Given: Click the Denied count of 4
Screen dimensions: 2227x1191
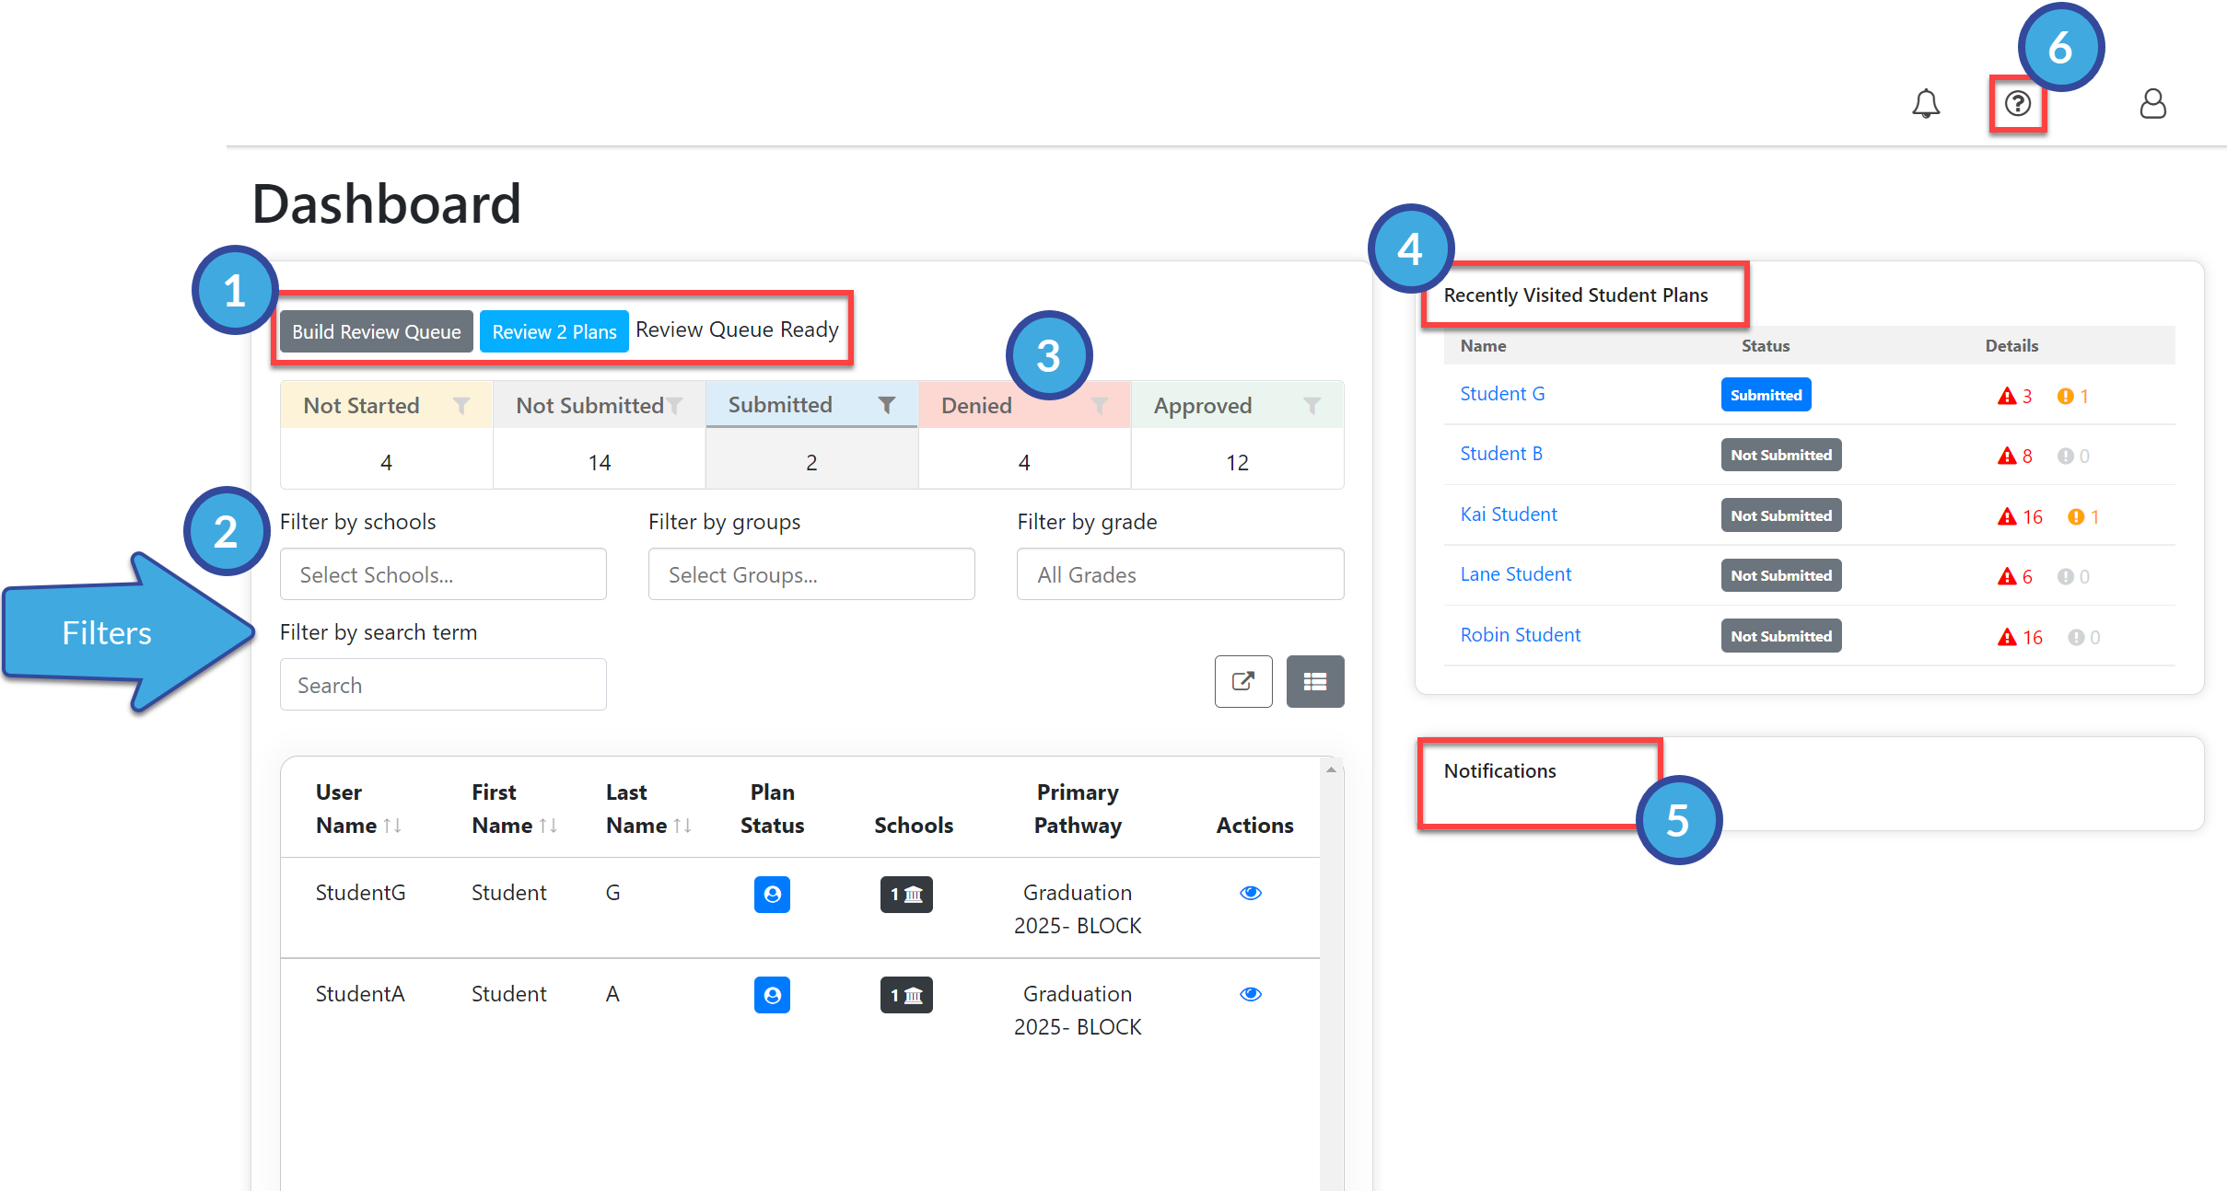Looking at the screenshot, I should tap(1024, 462).
